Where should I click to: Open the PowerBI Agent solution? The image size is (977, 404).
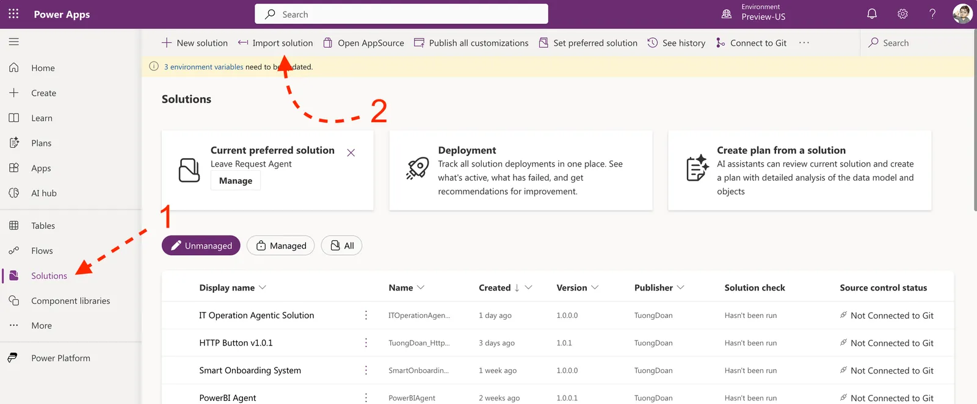228,398
